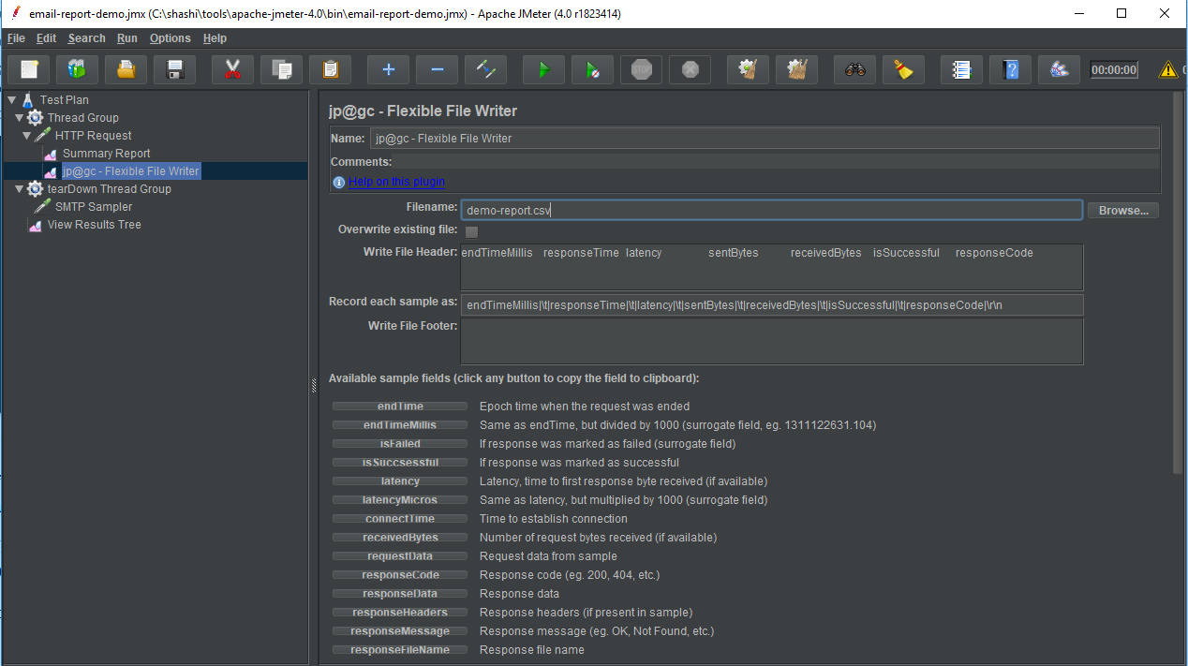This screenshot has height=666, width=1188.
Task: Collapse the Test Plan tree node
Action: (12, 100)
